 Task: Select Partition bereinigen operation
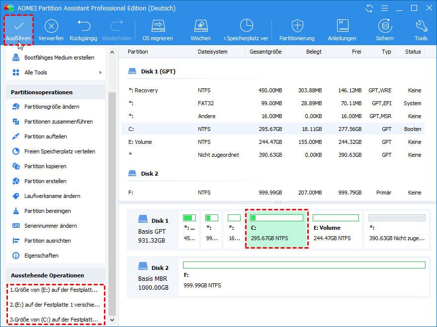(56, 211)
